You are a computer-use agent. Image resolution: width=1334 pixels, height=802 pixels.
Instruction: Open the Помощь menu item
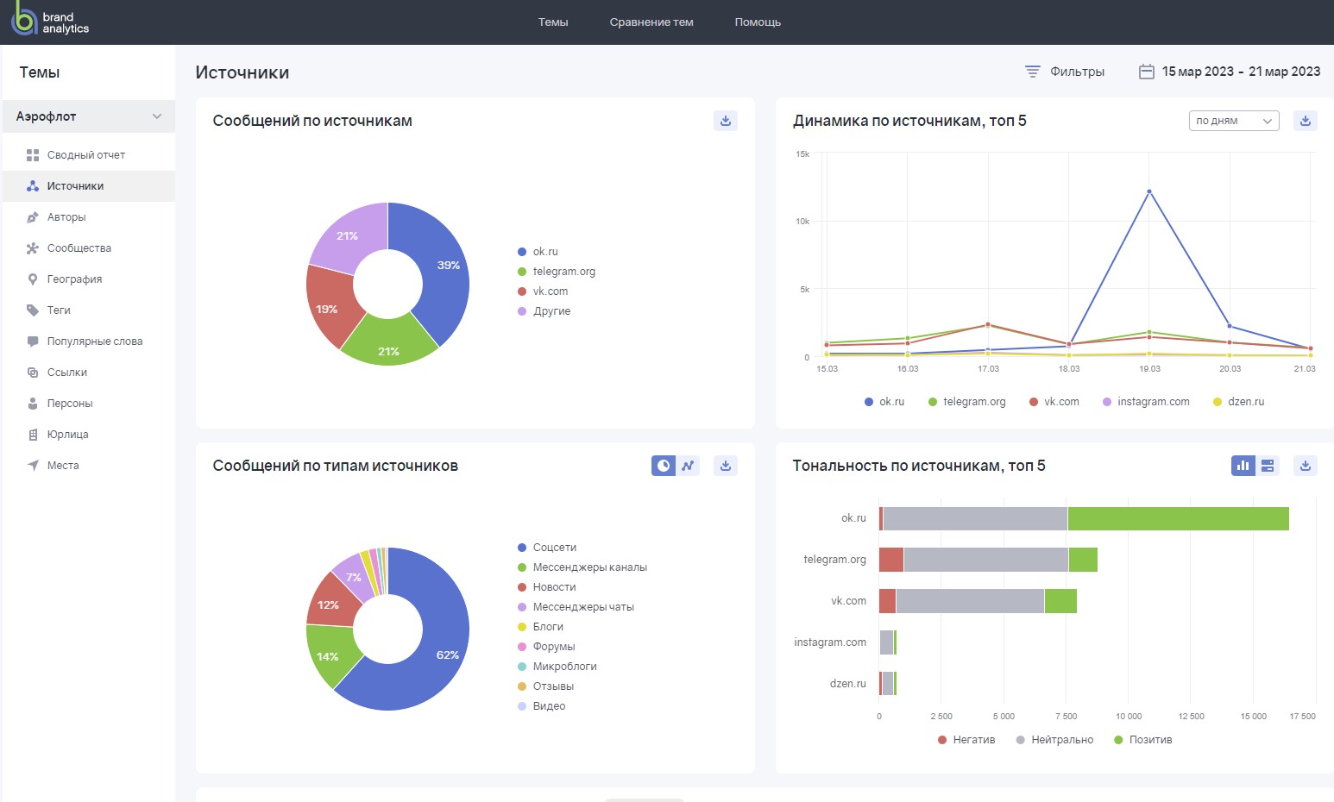pyautogui.click(x=758, y=22)
